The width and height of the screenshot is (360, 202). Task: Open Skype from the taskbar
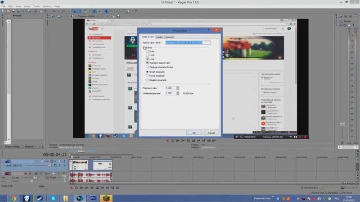pos(53,198)
